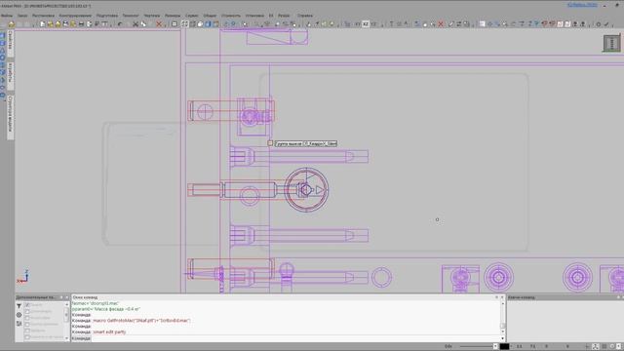This screenshot has height=351, width=624.
Task: Click the gear icon next to the toolbar checkmark
Action: (x=598, y=24)
